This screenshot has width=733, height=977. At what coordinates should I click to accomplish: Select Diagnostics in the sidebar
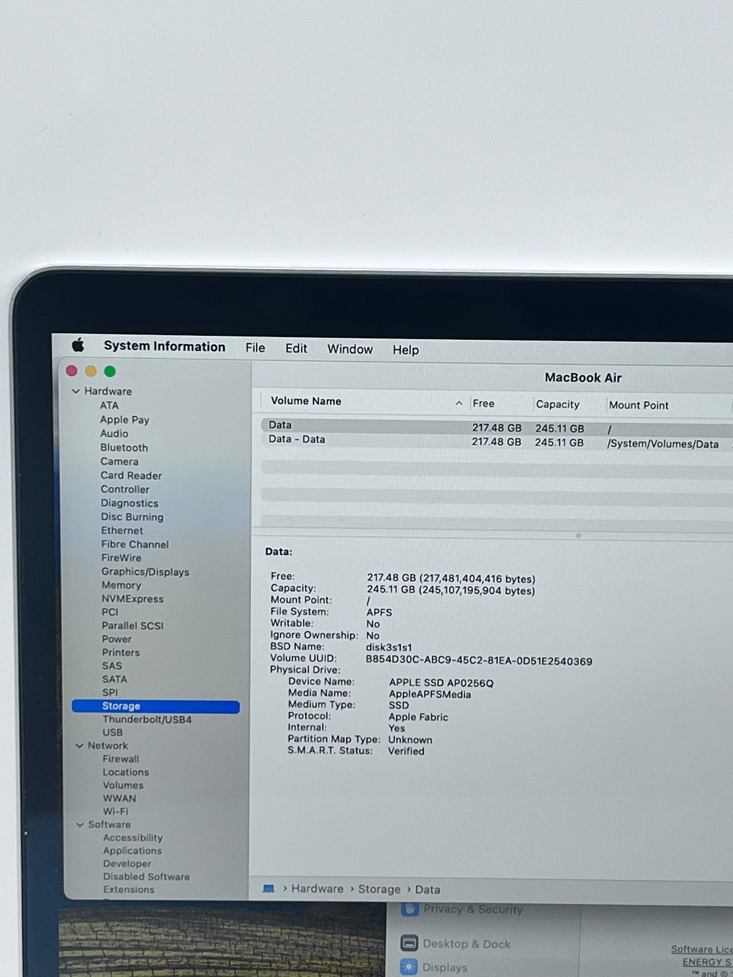pos(129,503)
